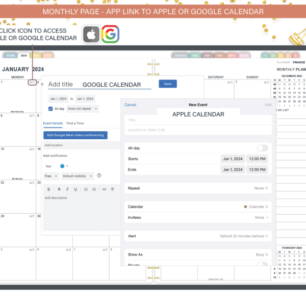Click calendar link icon in January 22 cell
This screenshot has height=306, width=306.
click(32, 183)
